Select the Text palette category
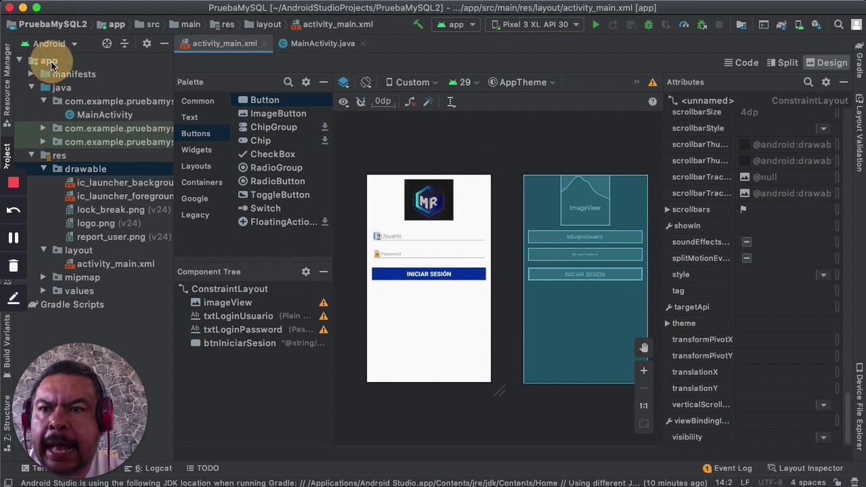866x487 pixels. [189, 117]
